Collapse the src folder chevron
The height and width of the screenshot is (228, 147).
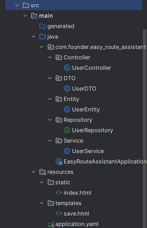pyautogui.click(x=17, y=6)
